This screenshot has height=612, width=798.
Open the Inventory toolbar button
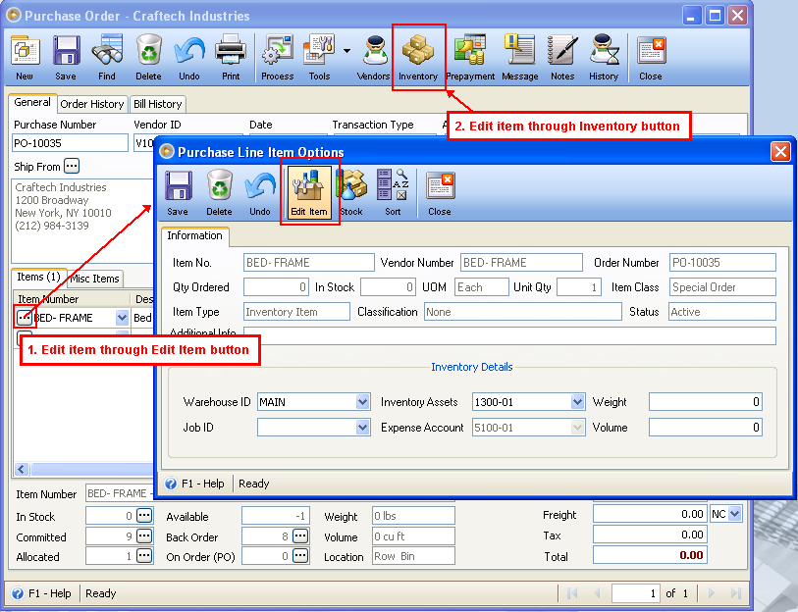(418, 58)
